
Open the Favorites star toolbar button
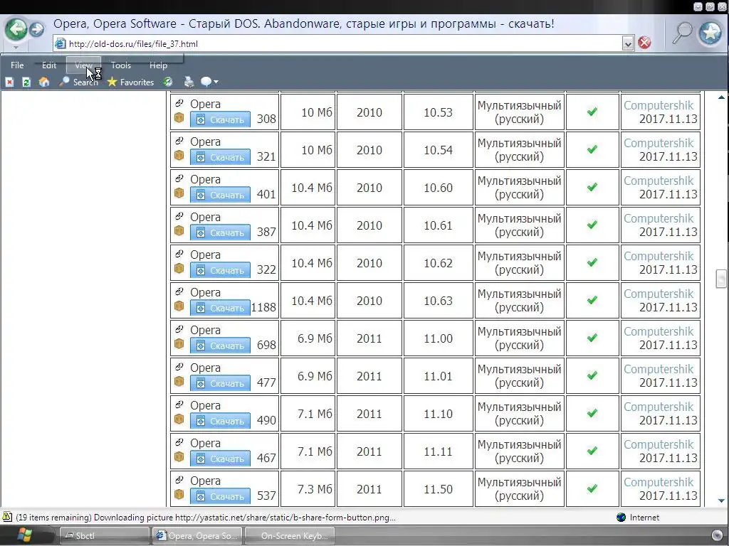click(131, 82)
